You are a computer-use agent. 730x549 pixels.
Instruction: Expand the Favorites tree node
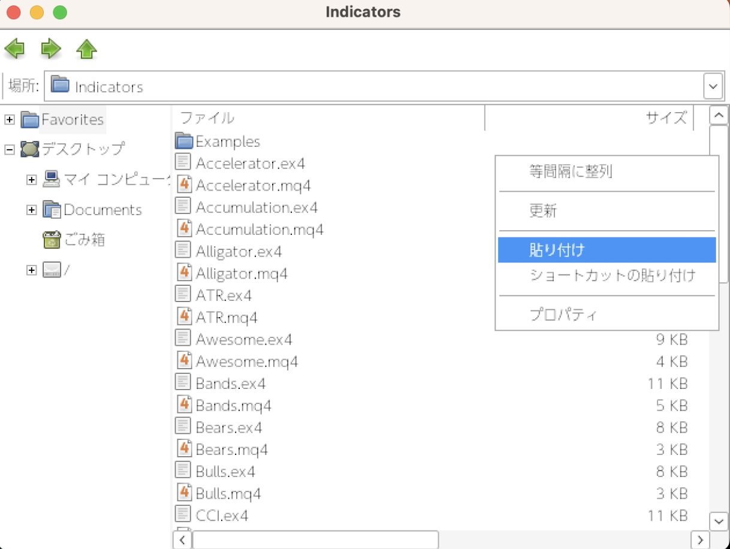coord(10,120)
